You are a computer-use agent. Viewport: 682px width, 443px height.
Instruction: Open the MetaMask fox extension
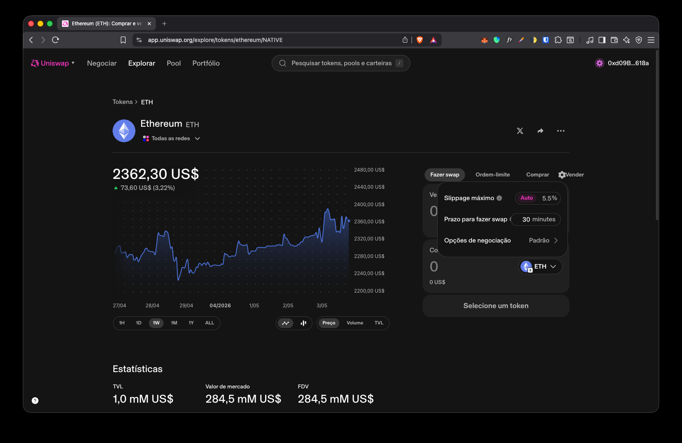click(485, 40)
